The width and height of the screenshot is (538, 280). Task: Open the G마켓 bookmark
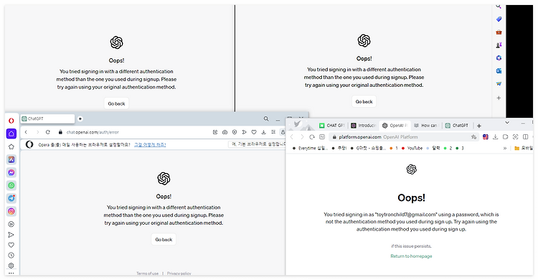tap(368, 148)
